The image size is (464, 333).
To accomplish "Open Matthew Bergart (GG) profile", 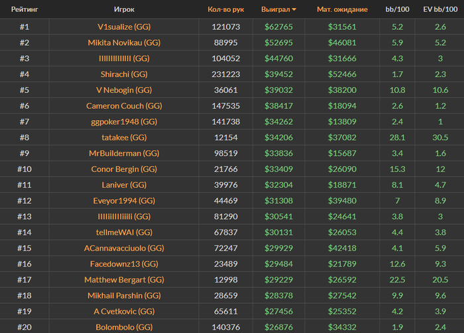I will 124,280.
